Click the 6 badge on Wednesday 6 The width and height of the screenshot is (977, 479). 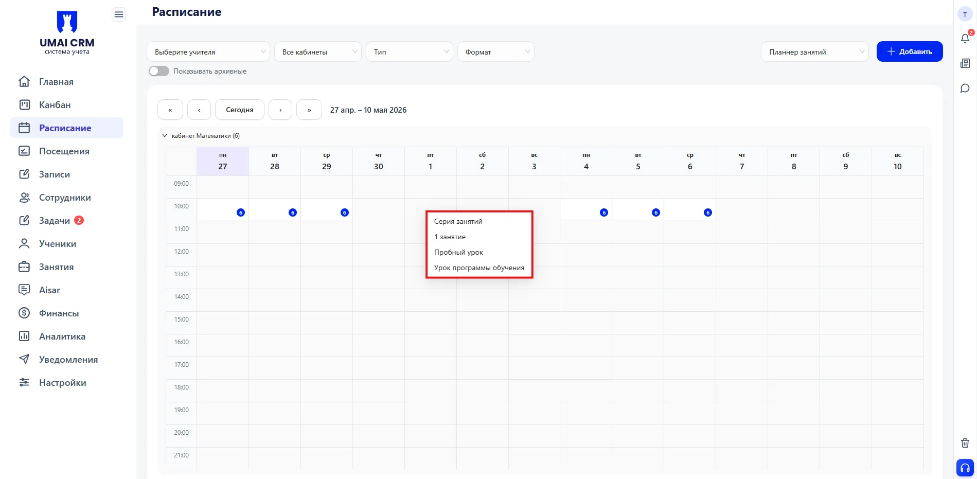point(708,212)
